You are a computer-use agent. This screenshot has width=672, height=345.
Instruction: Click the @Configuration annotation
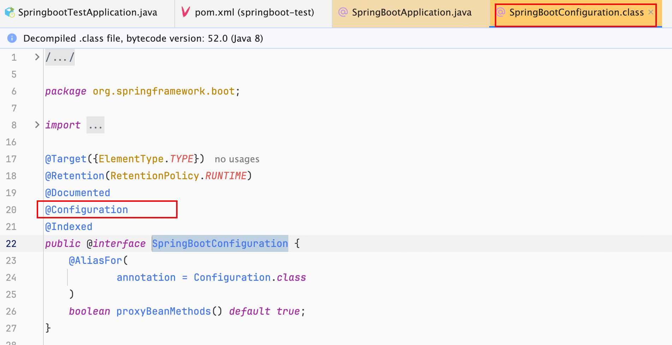click(86, 210)
